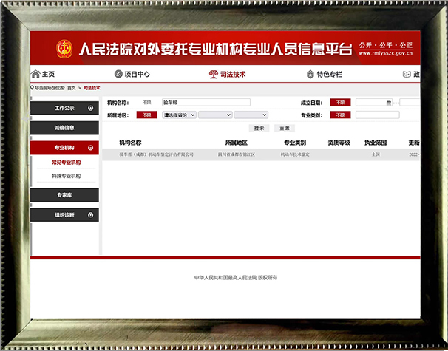Click the 重置 reset button
The height and width of the screenshot is (351, 448).
(x=283, y=128)
